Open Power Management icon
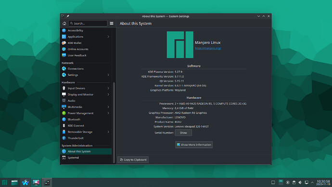The width and height of the screenshot is (332, 187). [64, 113]
